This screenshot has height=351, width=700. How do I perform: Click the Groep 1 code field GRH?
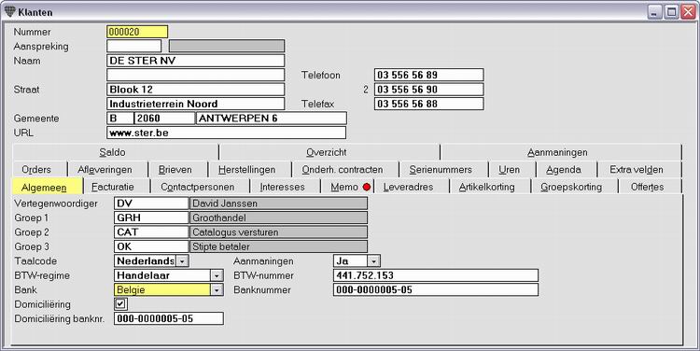pyautogui.click(x=151, y=218)
